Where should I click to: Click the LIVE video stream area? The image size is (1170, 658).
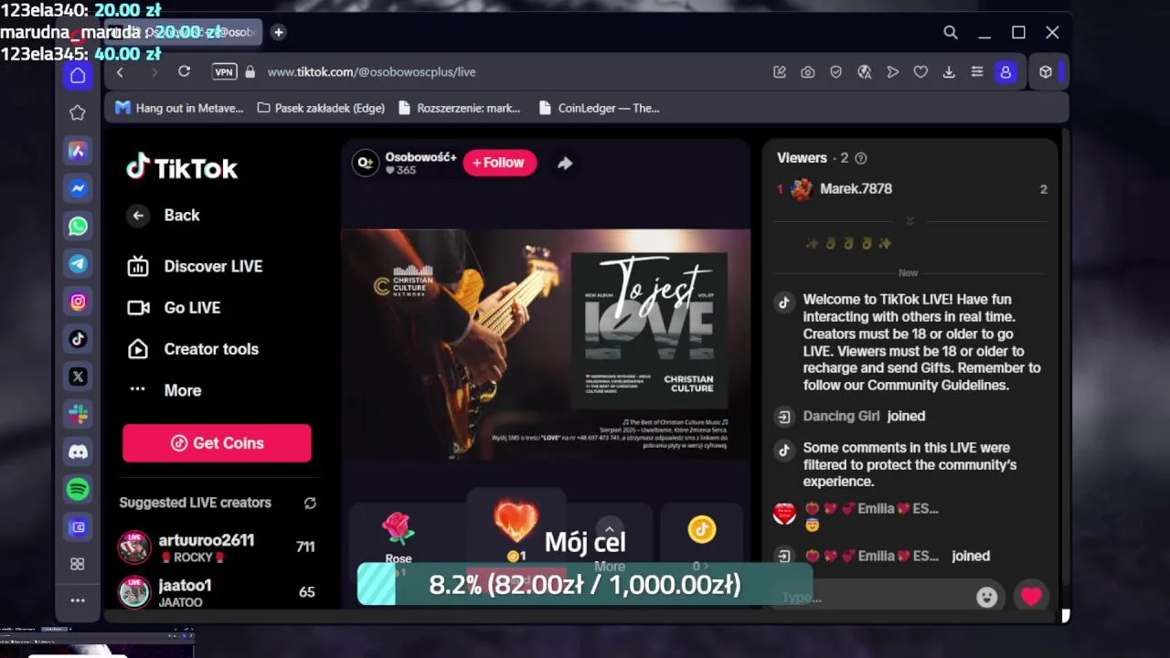click(546, 345)
